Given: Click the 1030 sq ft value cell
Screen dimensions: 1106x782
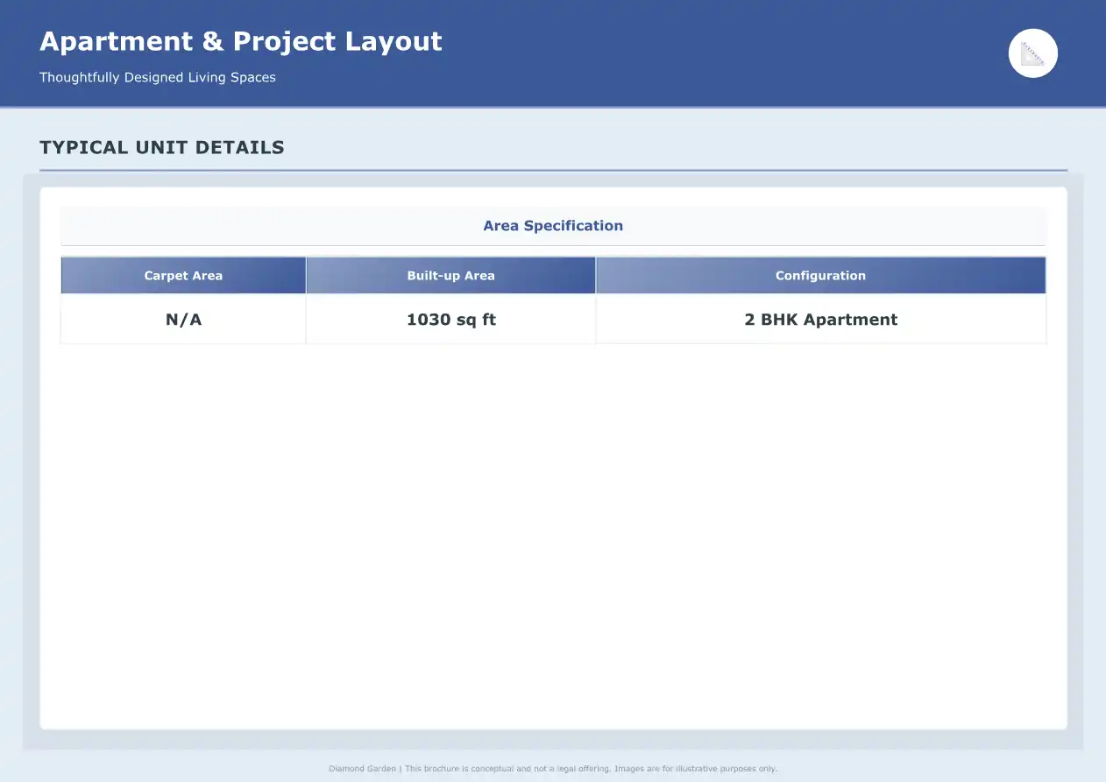Looking at the screenshot, I should pos(450,320).
